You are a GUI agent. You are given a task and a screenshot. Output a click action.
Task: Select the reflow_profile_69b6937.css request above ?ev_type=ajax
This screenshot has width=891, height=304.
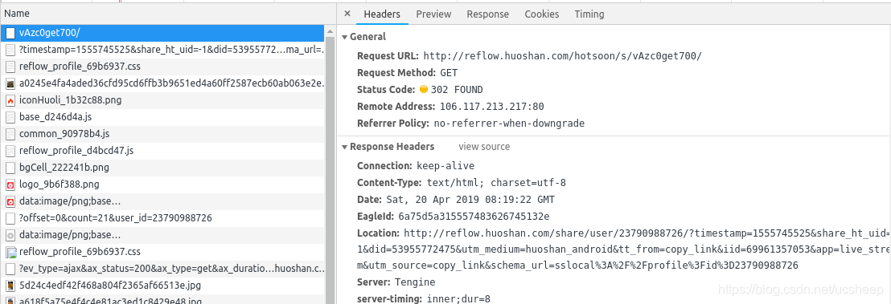[x=162, y=251]
